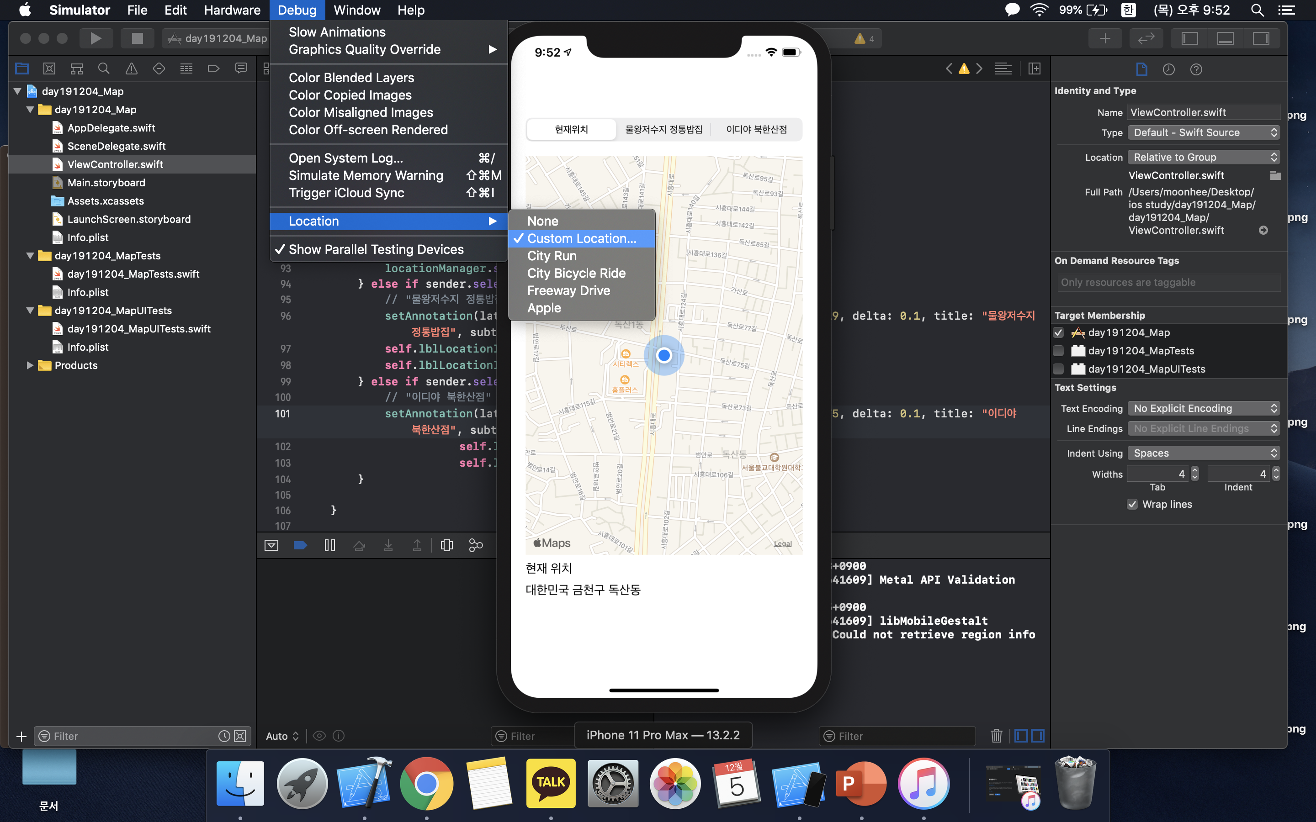Increase the Tab width stepper
Screen dimensions: 1316x822
pyautogui.click(x=1195, y=470)
